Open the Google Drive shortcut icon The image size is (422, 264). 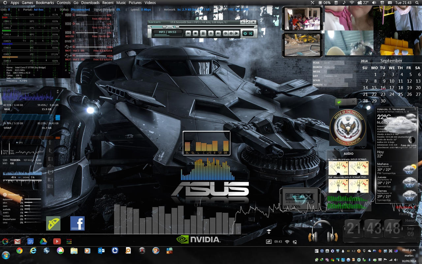[x=44, y=242]
